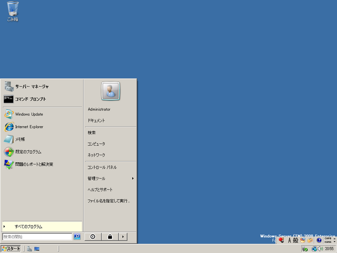Open コントロール パネル
Screen dimensions: 337x253
[x=111, y=167]
